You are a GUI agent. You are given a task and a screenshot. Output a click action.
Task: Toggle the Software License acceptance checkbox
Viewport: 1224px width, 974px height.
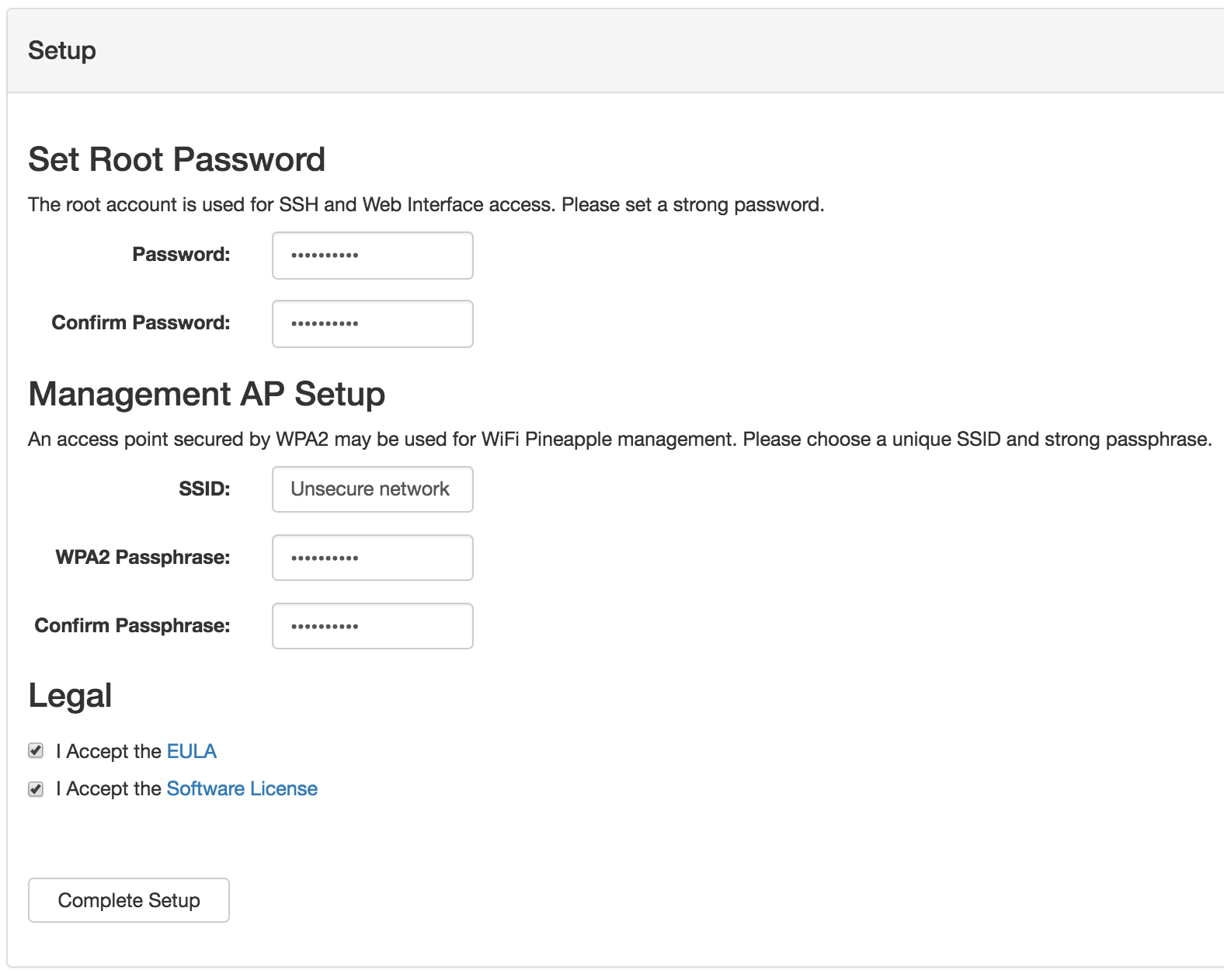pos(36,789)
